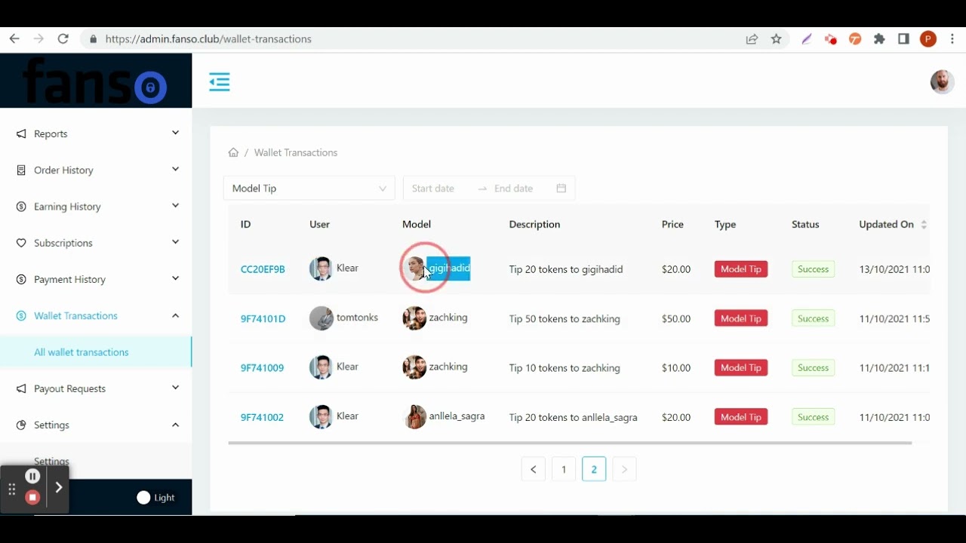Click the home breadcrumb icon
Image resolution: width=966 pixels, height=543 pixels.
coord(233,152)
